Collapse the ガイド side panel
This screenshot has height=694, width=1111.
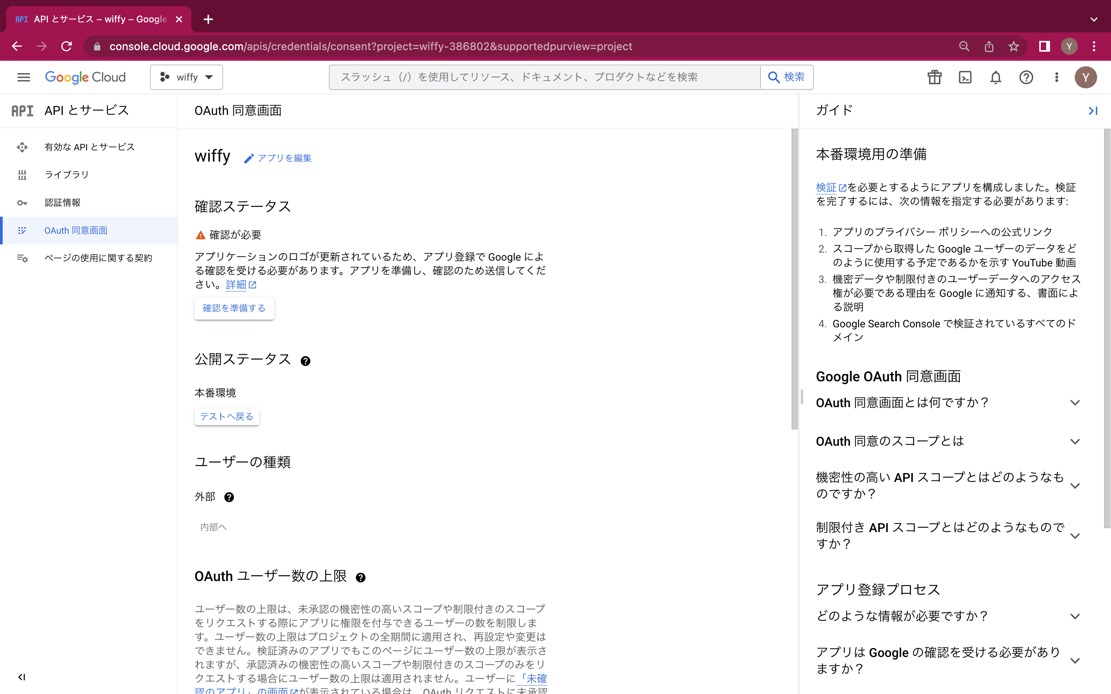click(1093, 111)
